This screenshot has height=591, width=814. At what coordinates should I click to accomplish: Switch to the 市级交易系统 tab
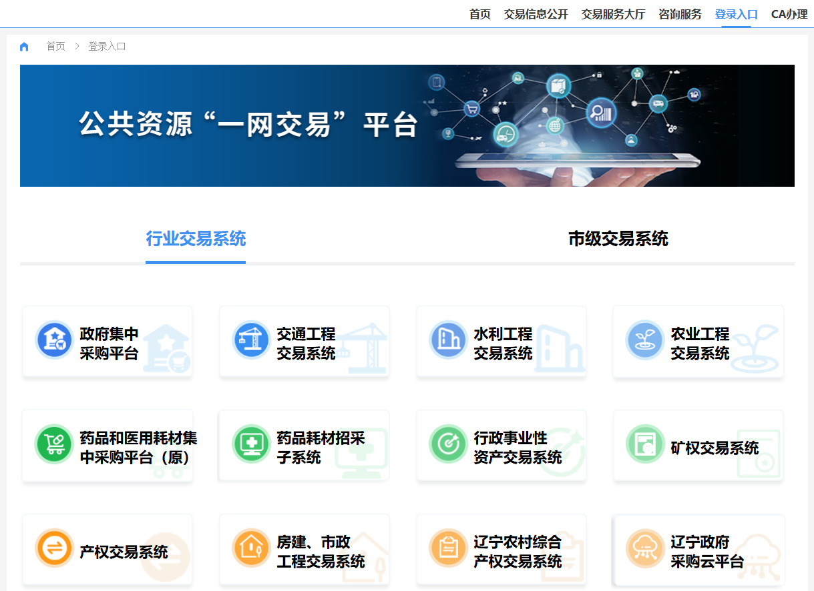pyautogui.click(x=618, y=239)
